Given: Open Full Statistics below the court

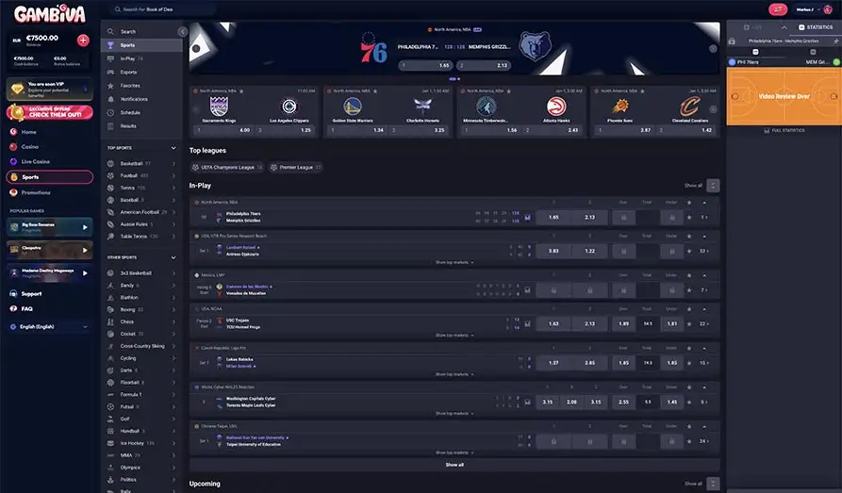Looking at the screenshot, I should pos(784,130).
